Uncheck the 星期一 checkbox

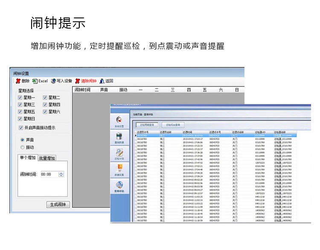coord(20,98)
